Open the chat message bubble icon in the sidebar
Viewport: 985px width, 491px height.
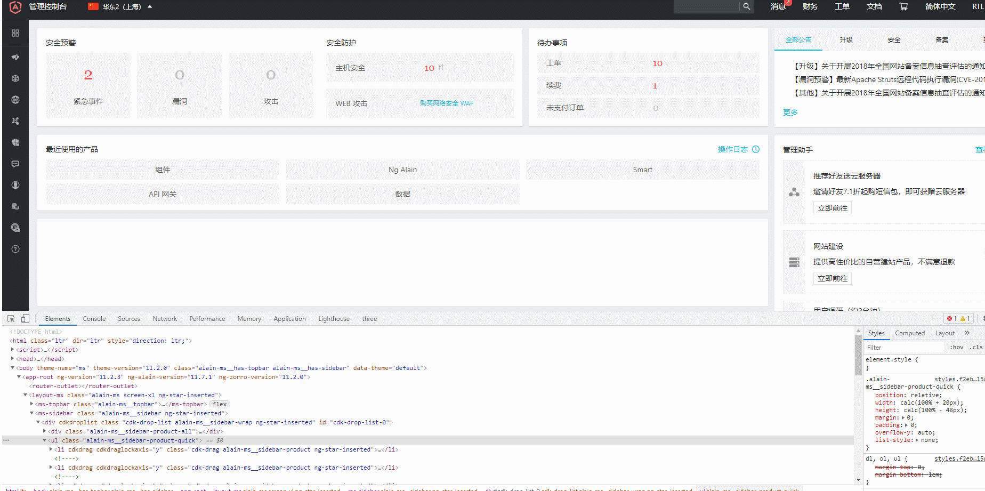click(x=15, y=163)
